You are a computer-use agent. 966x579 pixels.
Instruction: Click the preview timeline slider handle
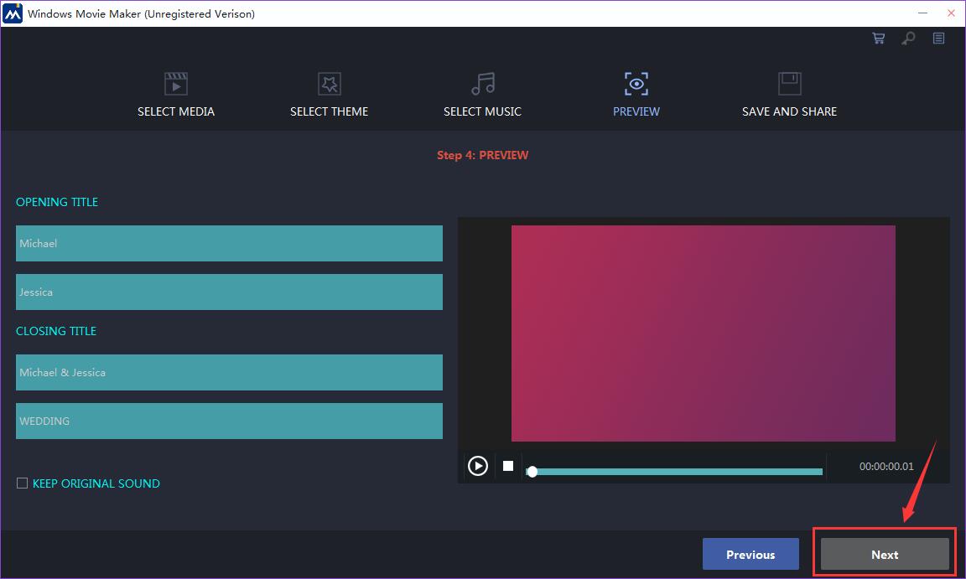point(532,471)
